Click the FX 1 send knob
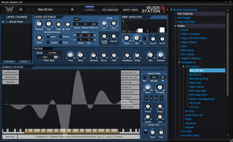The width and height of the screenshot is (233, 142). tap(104, 23)
